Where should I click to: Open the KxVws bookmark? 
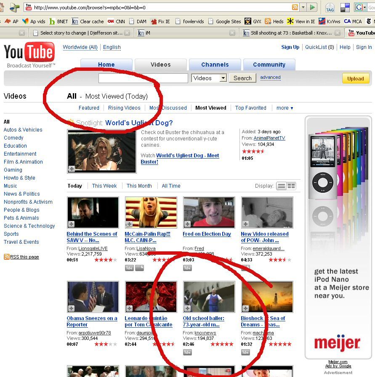coord(329,22)
